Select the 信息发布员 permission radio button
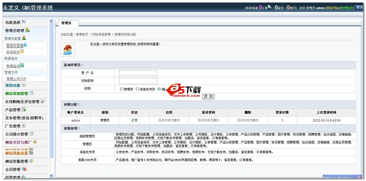This screenshot has height=181, width=366. coord(137,89)
